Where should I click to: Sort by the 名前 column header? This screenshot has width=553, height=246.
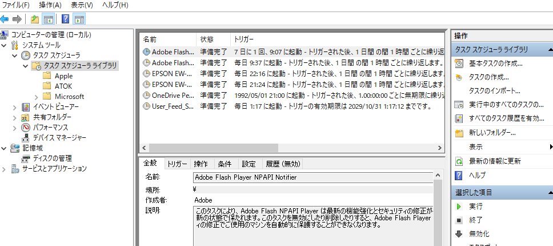click(x=168, y=39)
